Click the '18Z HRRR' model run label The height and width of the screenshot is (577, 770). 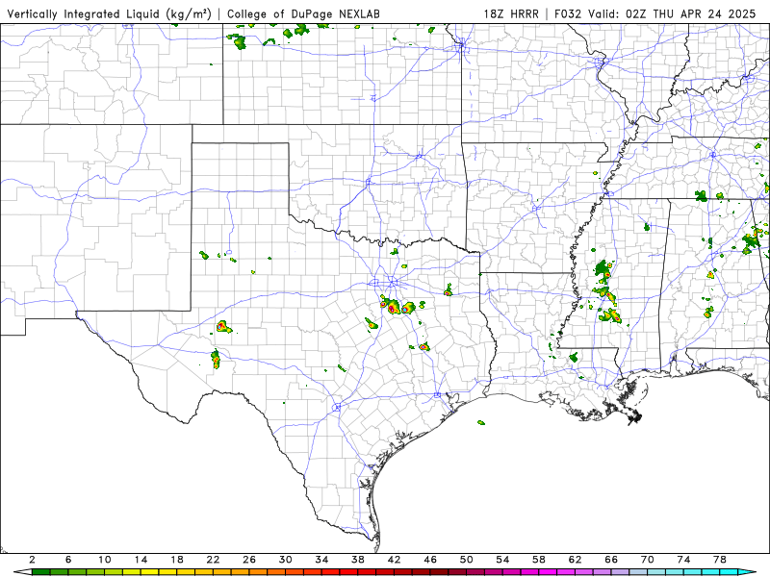coord(511,13)
